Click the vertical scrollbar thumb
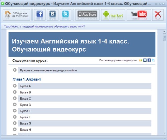167x140 pixels. click(165, 37)
